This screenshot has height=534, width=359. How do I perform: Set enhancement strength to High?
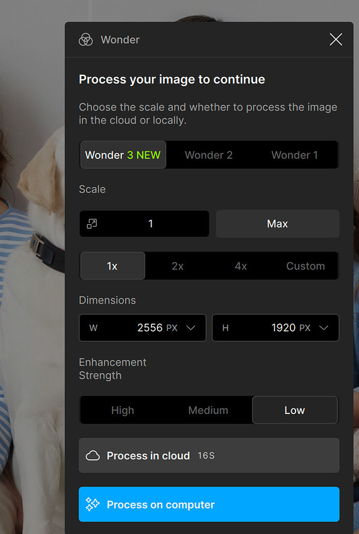point(123,410)
